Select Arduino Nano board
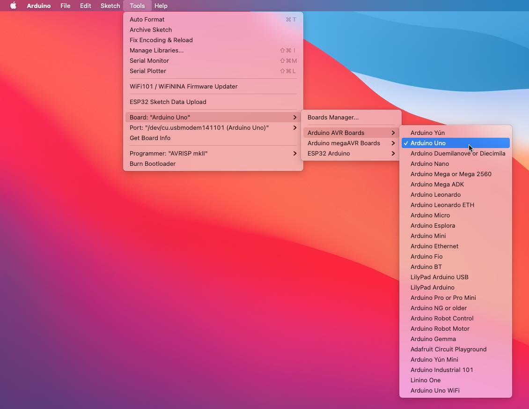This screenshot has height=409, width=529. point(430,164)
